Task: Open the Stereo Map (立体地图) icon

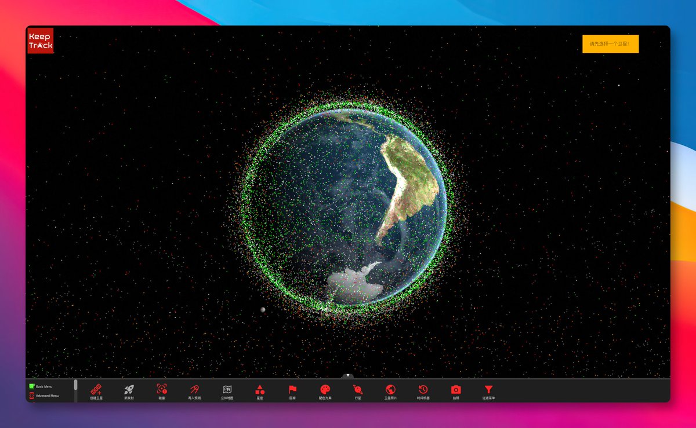Action: [x=227, y=392]
